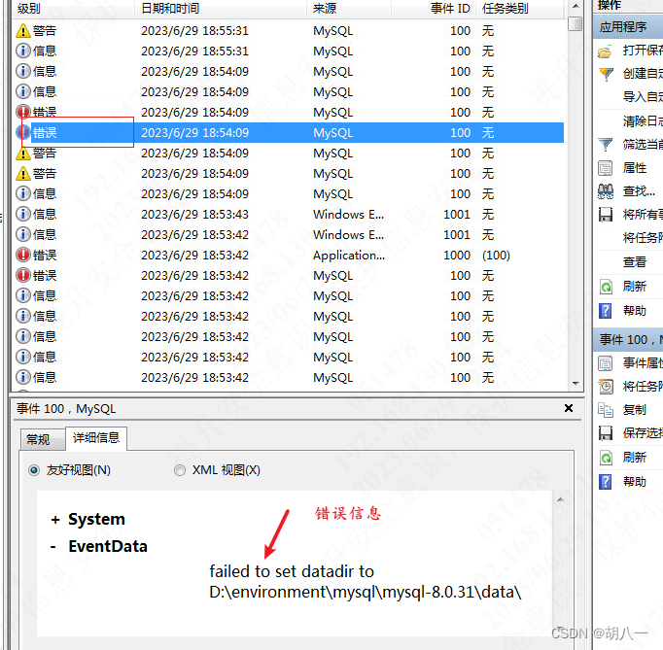Click the open saved log folder icon

(605, 51)
